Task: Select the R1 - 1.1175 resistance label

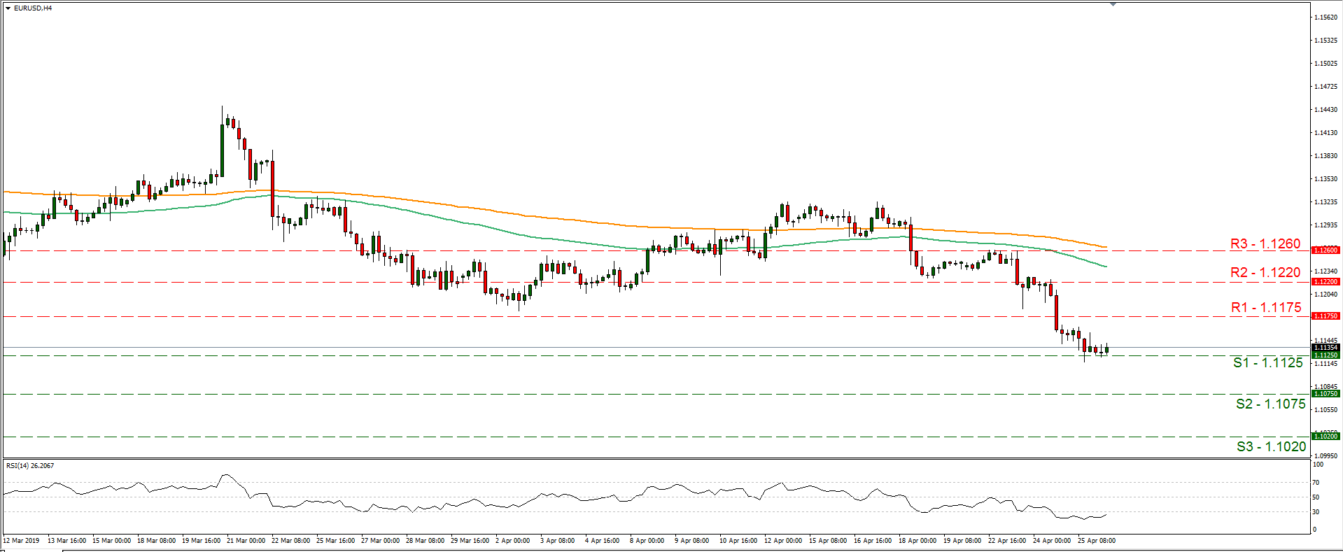Action: point(1266,307)
